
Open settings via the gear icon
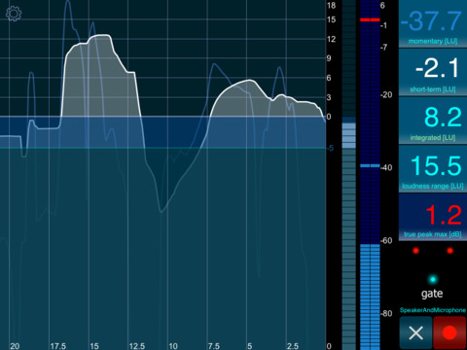pos(14,14)
